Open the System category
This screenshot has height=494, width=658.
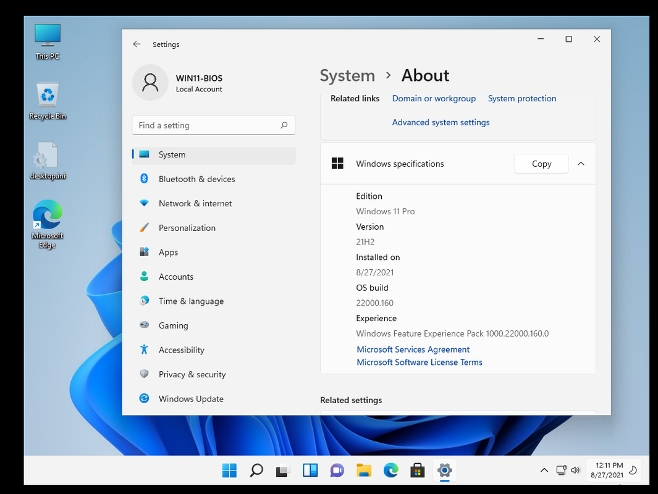214,154
